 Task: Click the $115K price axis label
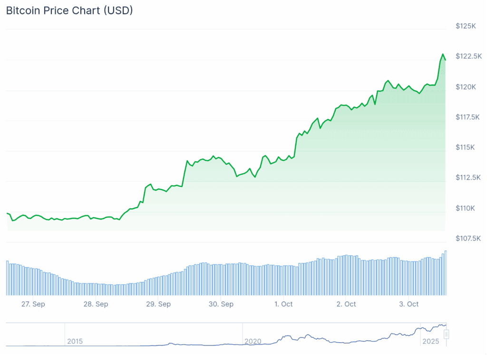466,147
